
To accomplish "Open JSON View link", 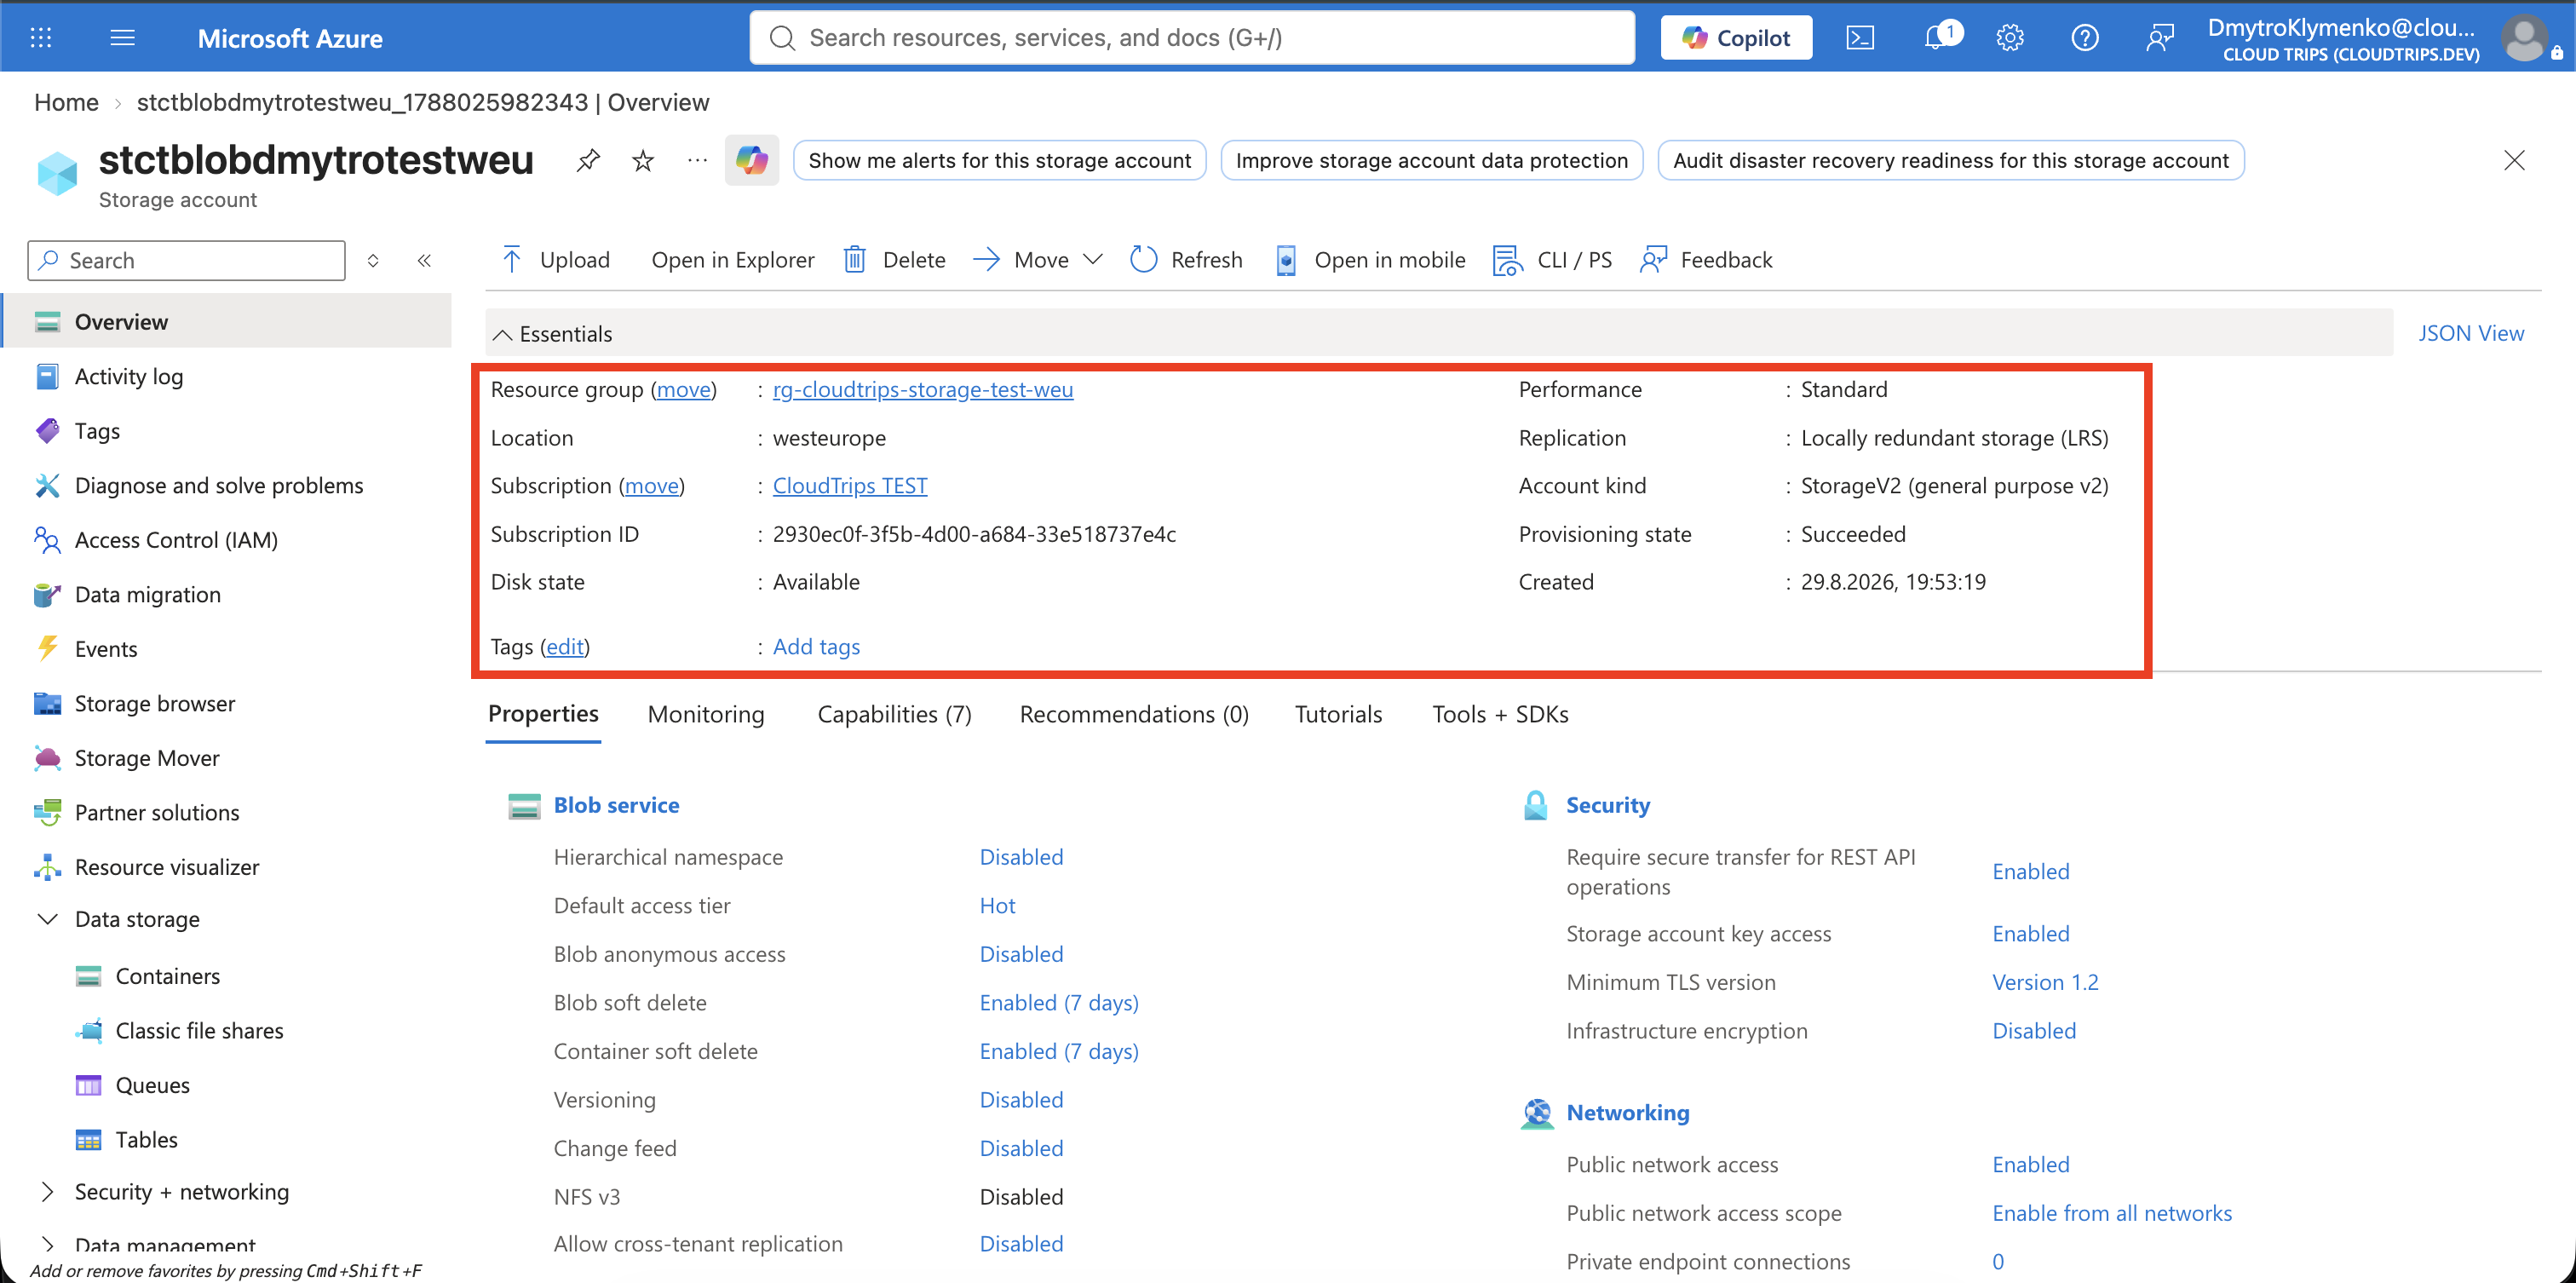I will [2470, 333].
